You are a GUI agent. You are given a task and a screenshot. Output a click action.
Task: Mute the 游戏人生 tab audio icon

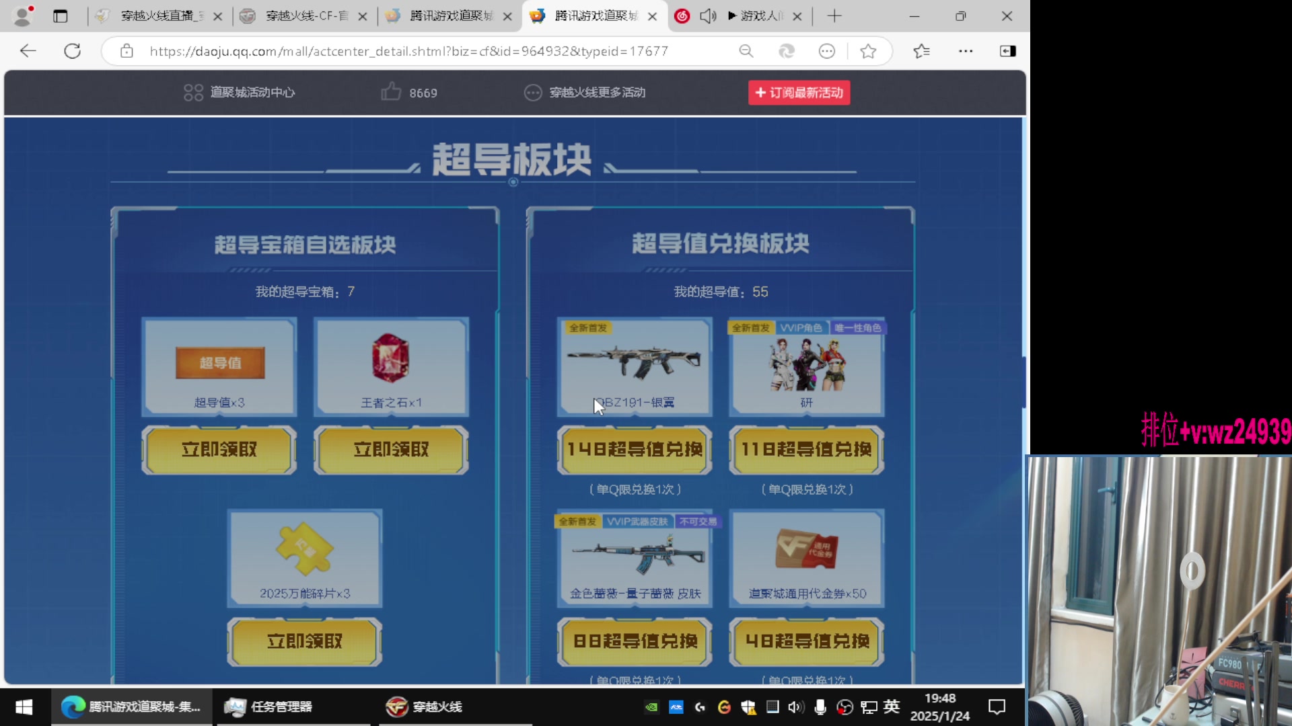point(707,16)
